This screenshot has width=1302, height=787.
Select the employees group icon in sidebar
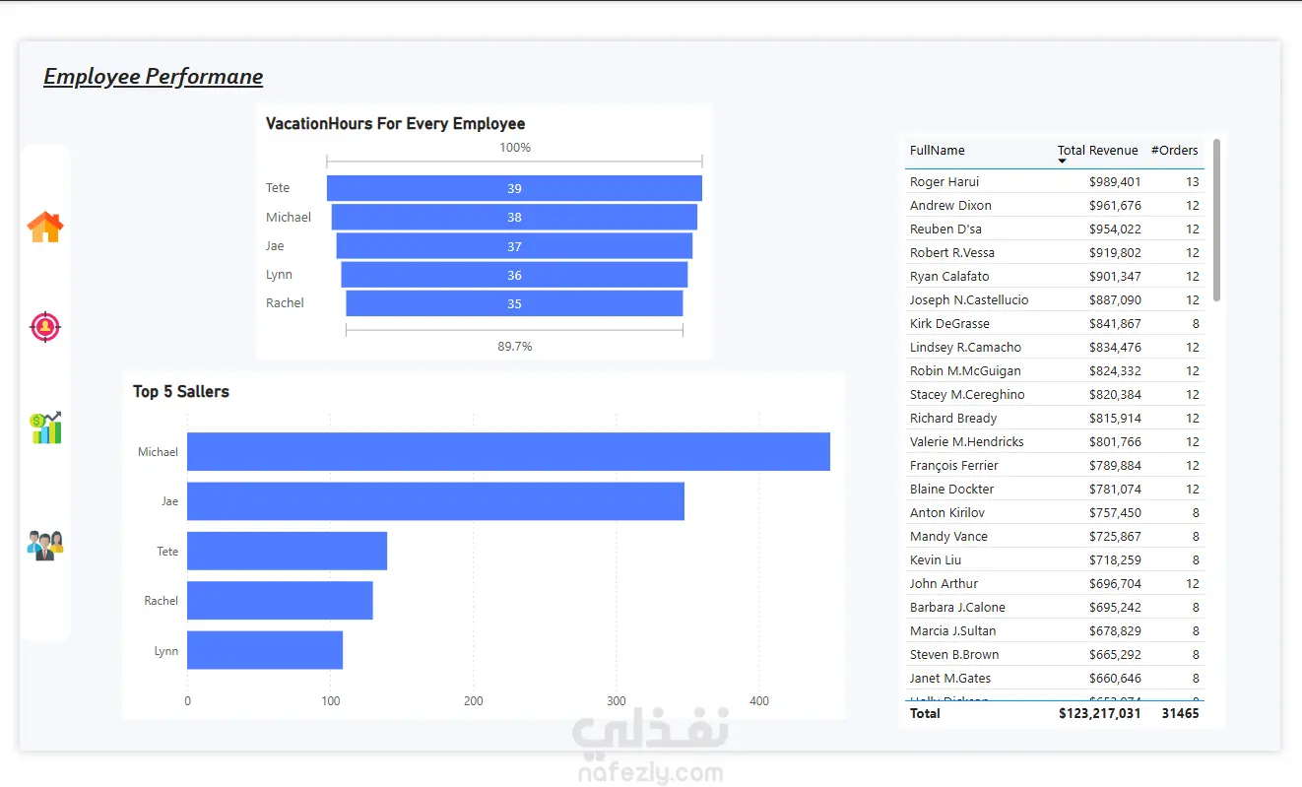45,545
